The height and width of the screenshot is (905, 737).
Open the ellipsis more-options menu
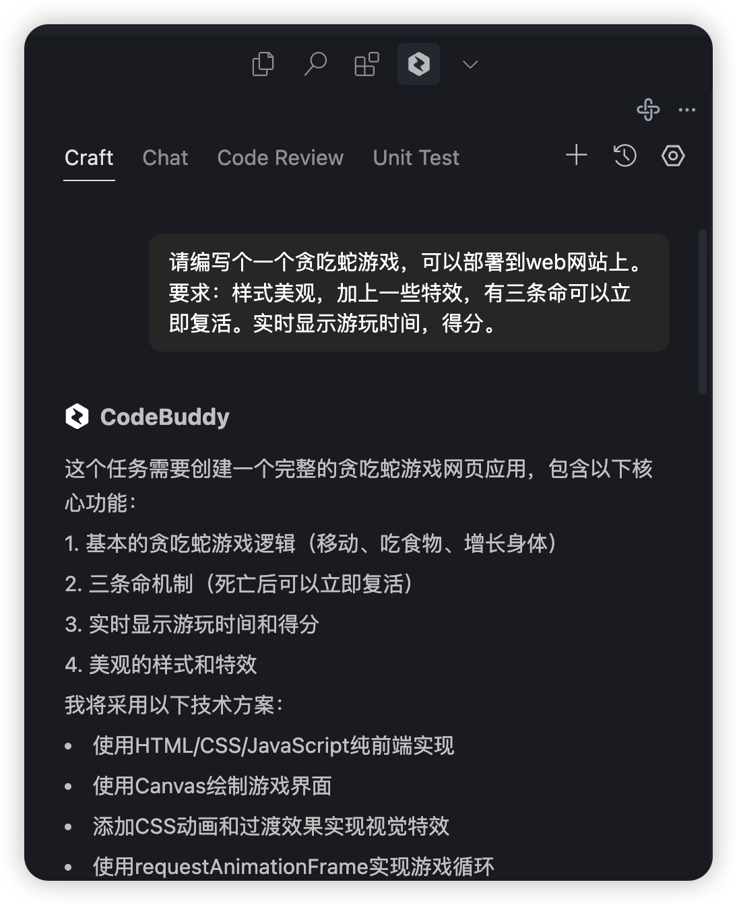pyautogui.click(x=688, y=110)
